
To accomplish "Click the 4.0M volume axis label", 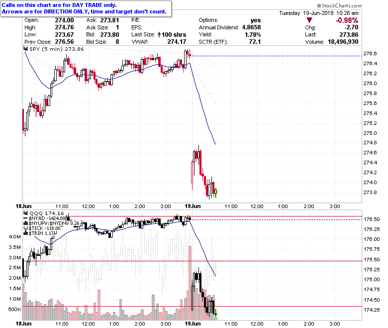I will click(15, 236).
